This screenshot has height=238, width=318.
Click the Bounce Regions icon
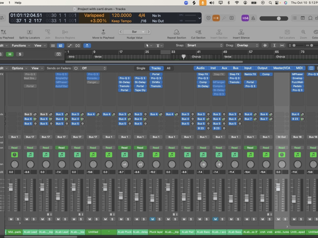tap(65, 32)
